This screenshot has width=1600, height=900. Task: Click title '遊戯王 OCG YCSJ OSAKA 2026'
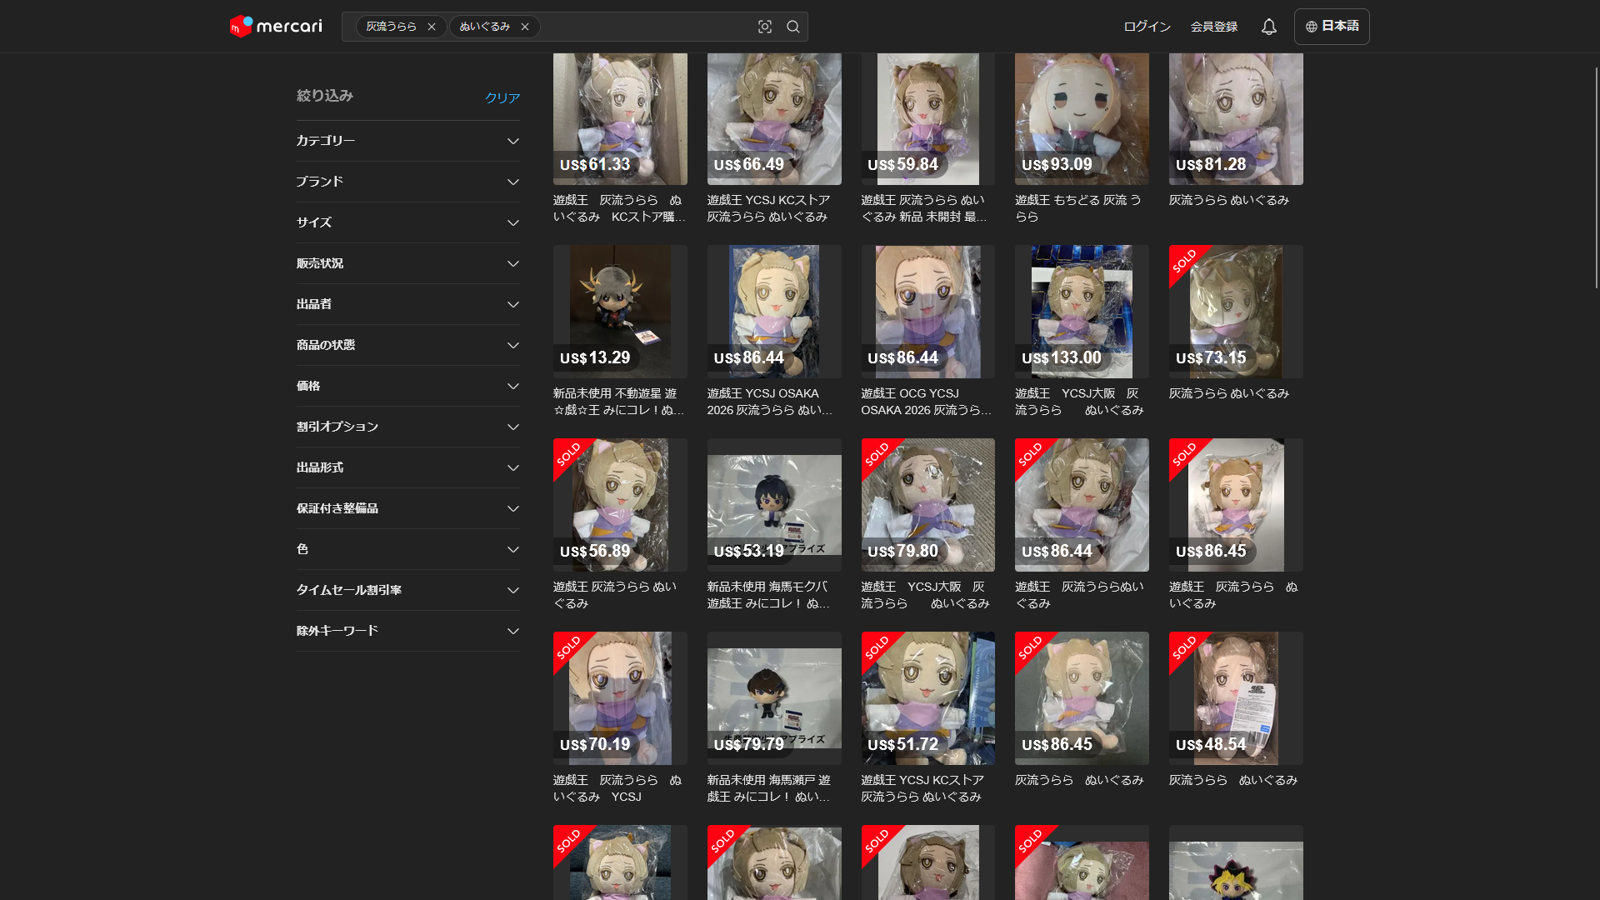point(927,402)
